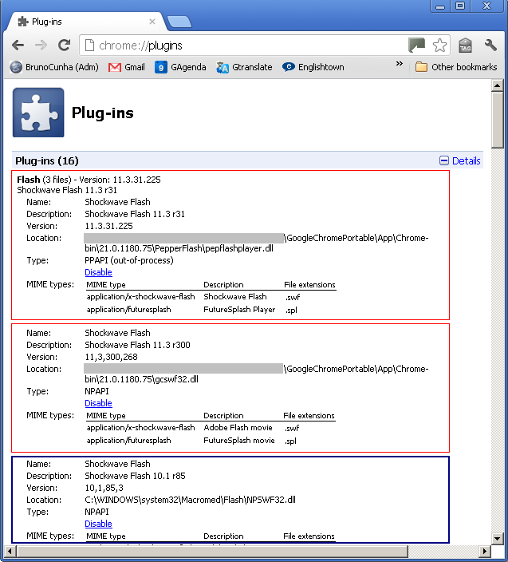508x562 pixels.
Task: Open the TAG extension icon
Action: (x=466, y=46)
